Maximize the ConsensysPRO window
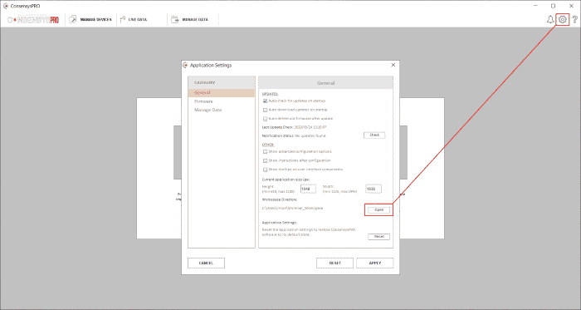 point(554,6)
